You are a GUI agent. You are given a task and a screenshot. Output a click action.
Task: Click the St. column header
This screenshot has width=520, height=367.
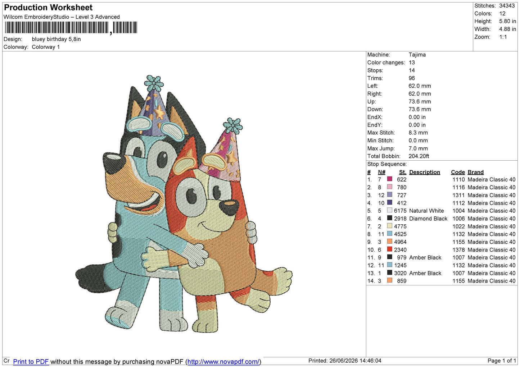[403, 172]
